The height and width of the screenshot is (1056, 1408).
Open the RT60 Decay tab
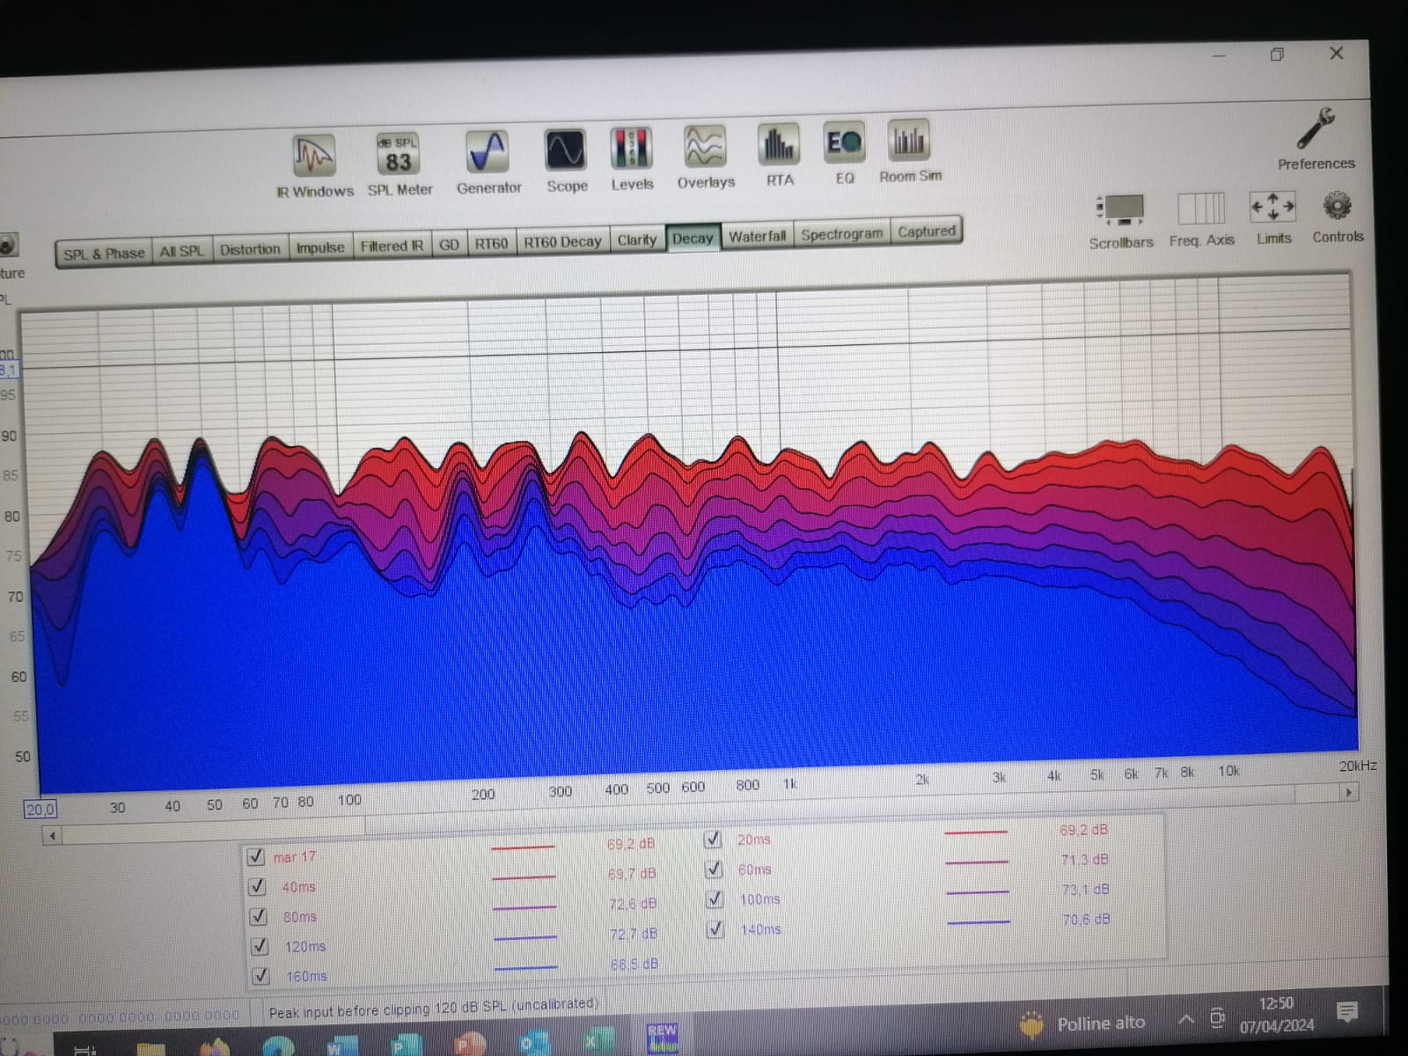pos(562,241)
